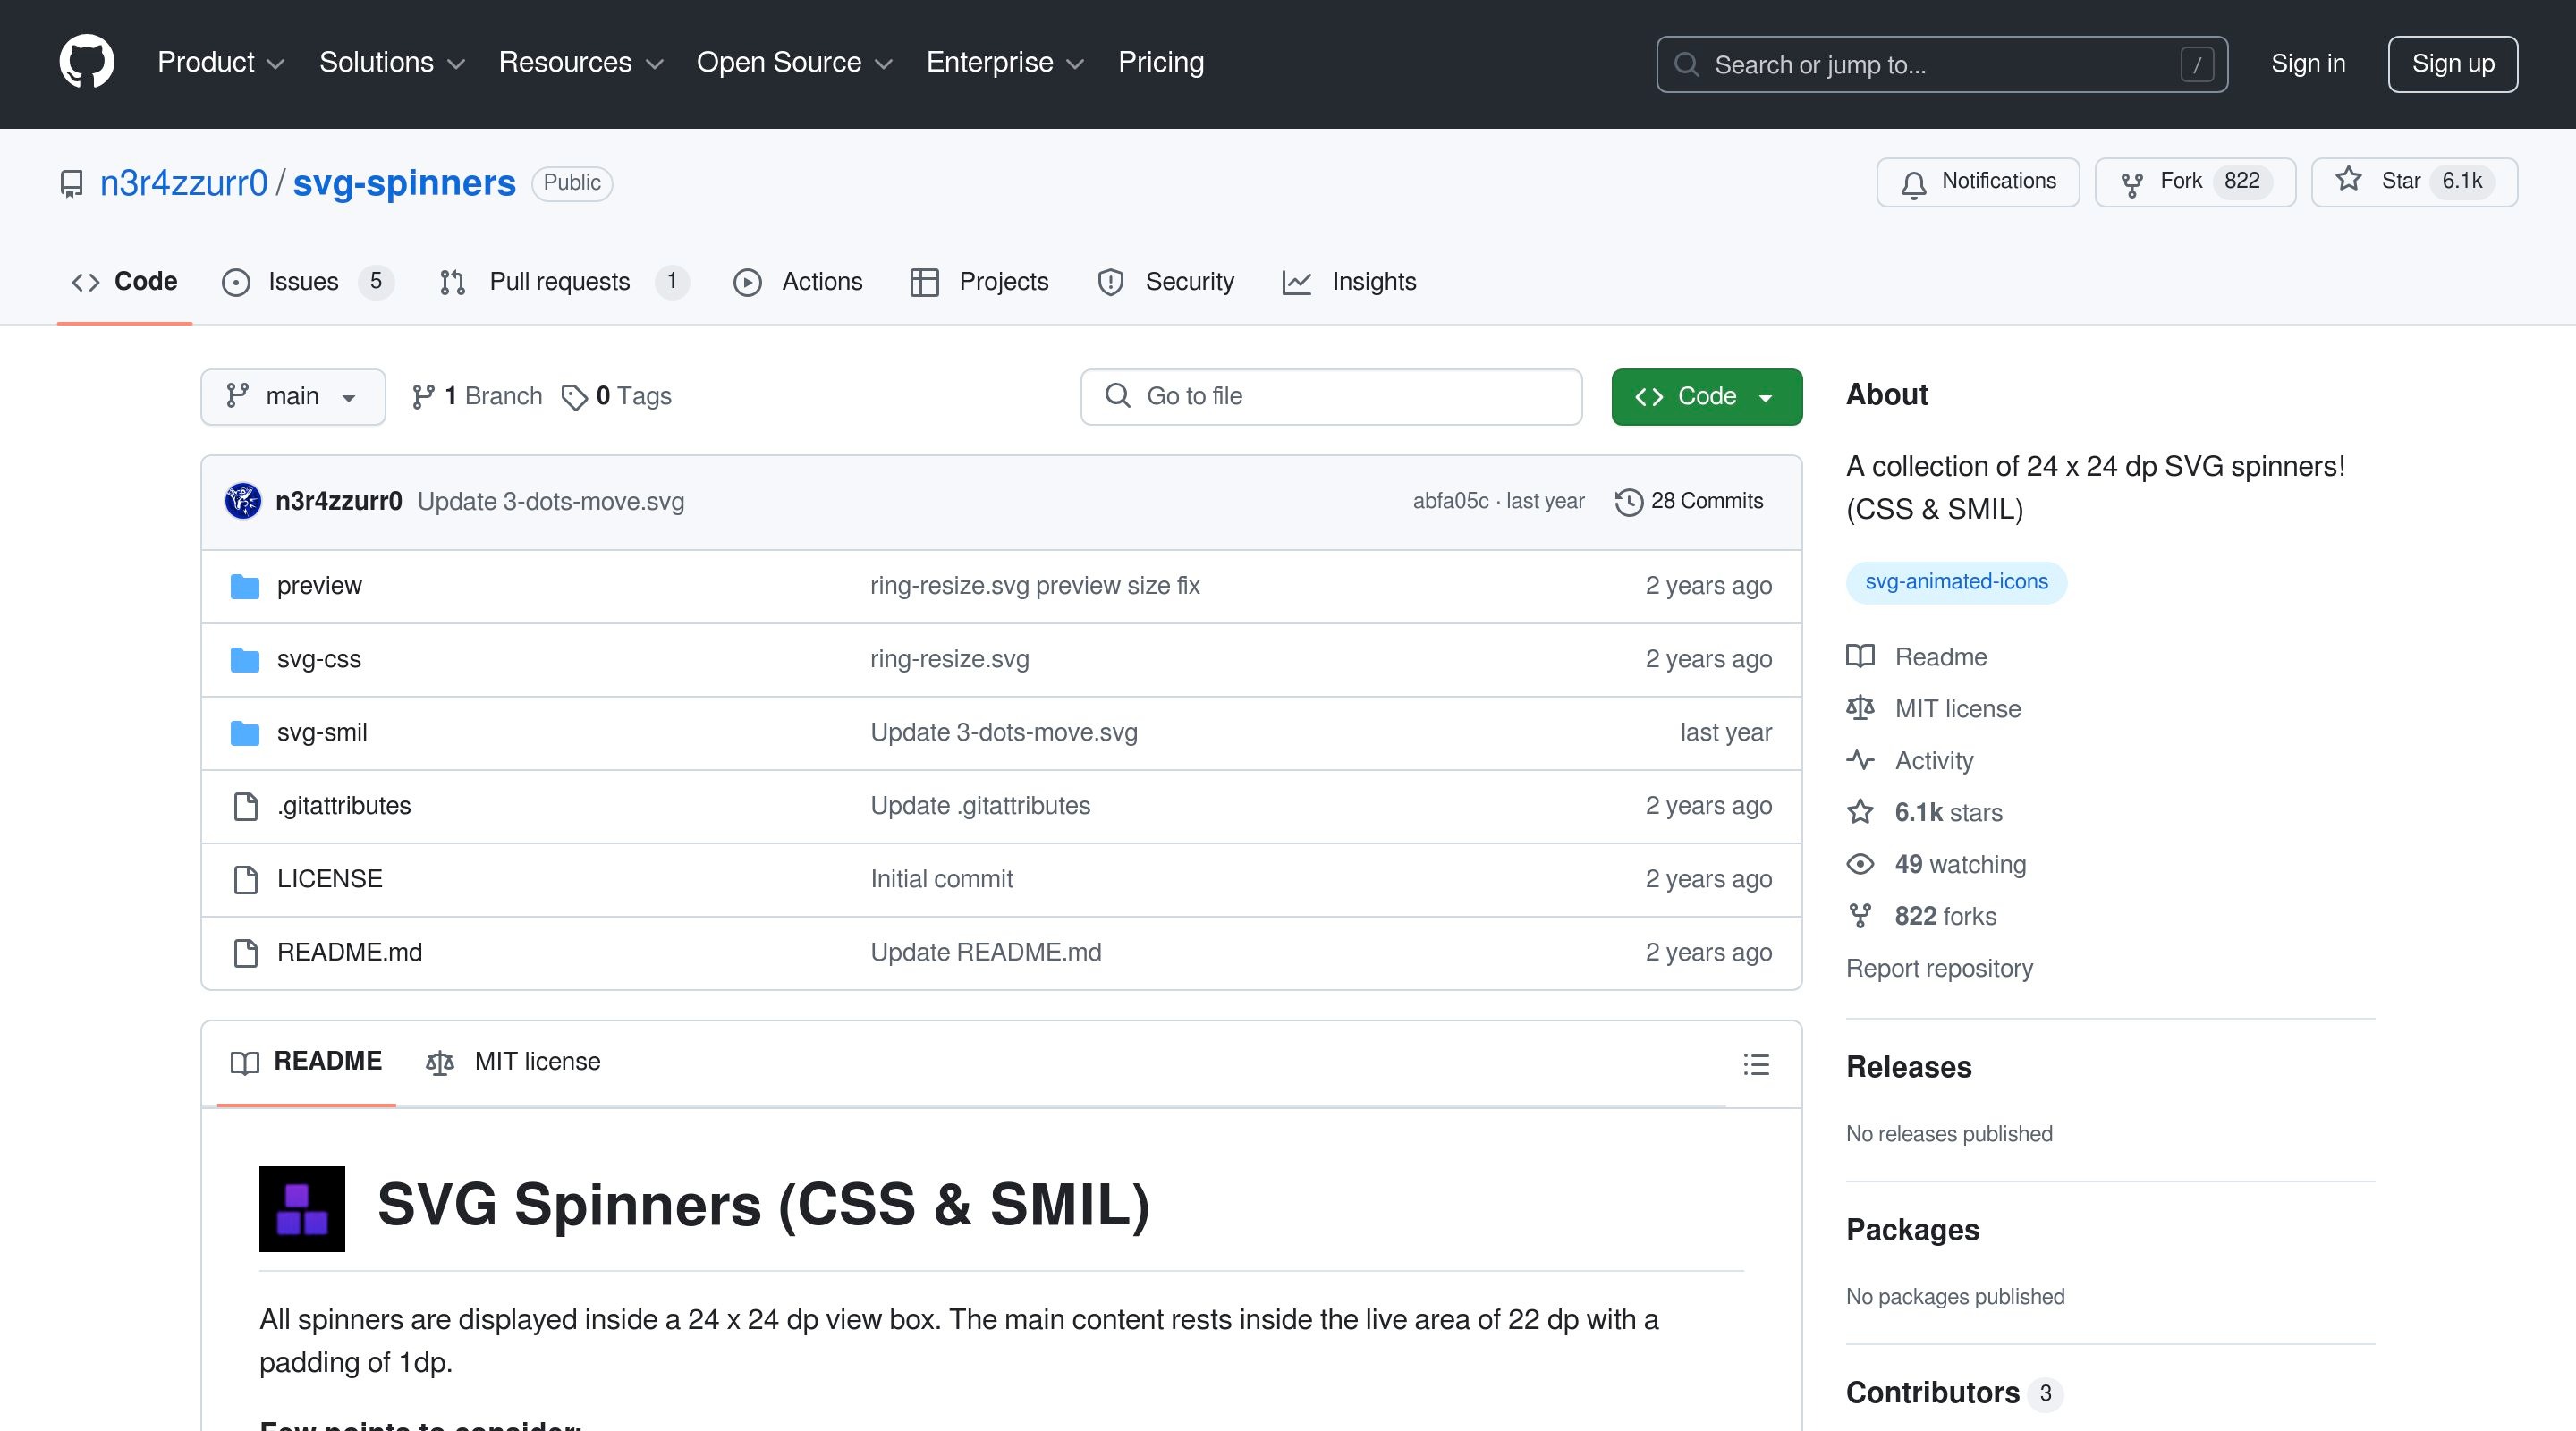Open the README outline icon
Screen dimensions: 2576x1431
[x=1756, y=1064]
